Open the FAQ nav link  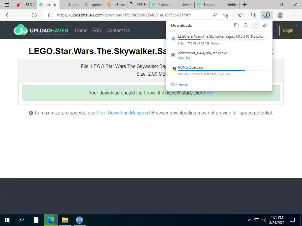pos(97,30)
